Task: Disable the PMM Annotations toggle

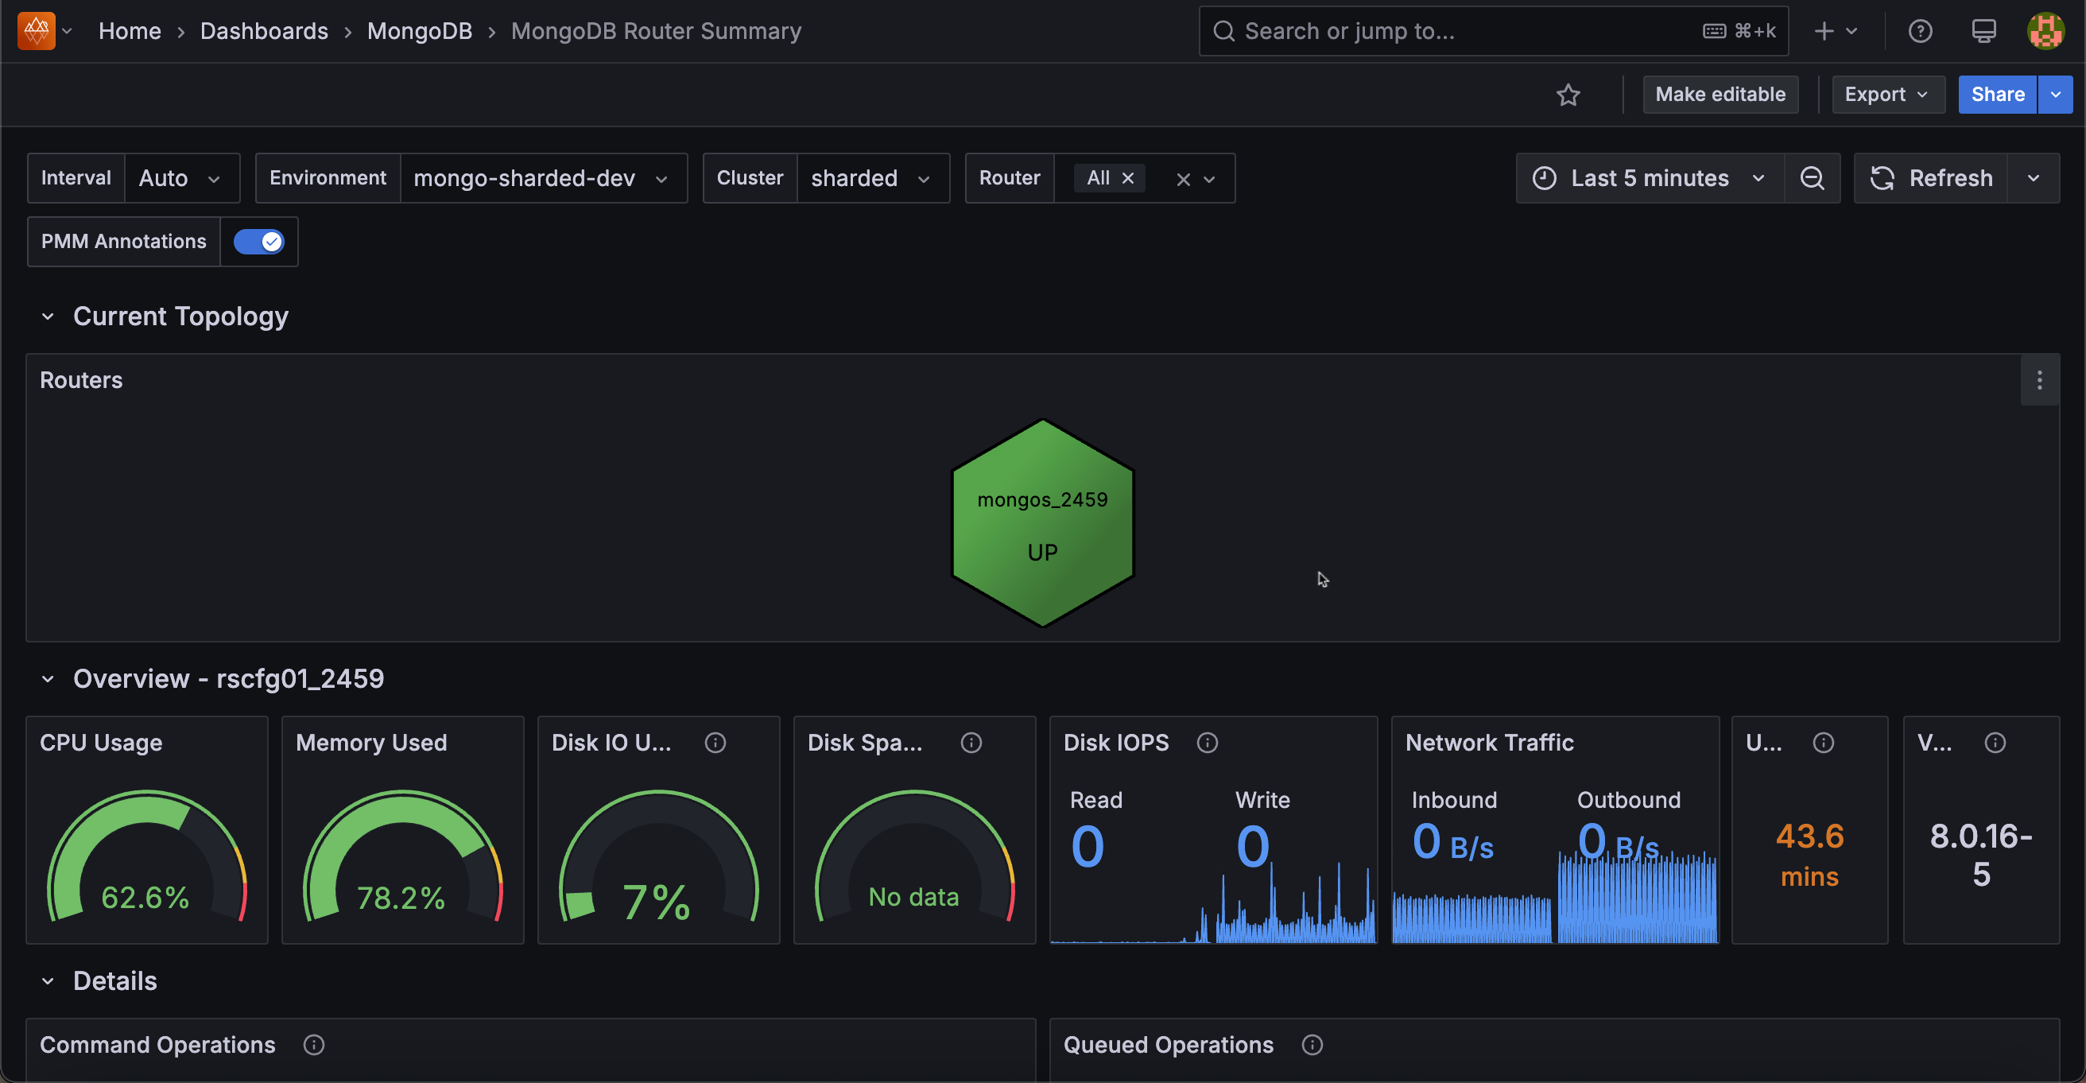Action: tap(258, 242)
